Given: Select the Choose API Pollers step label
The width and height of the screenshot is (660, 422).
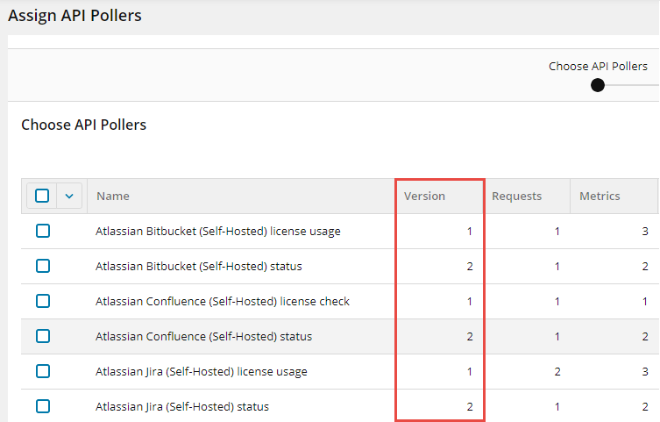Looking at the screenshot, I should [598, 66].
